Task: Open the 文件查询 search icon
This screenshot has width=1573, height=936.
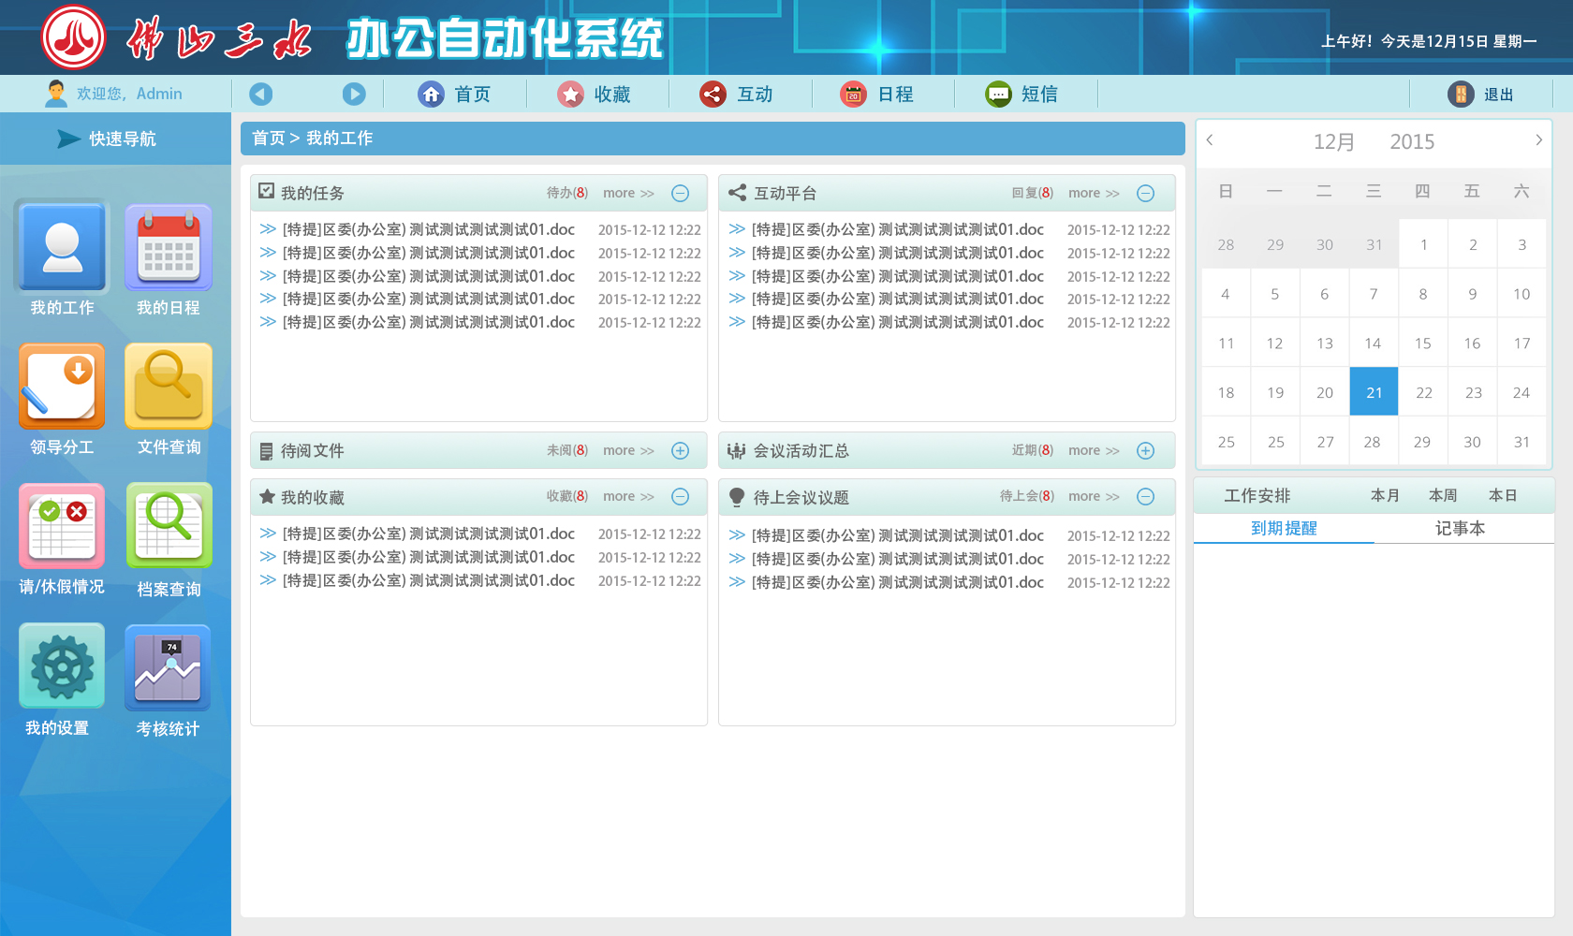Action: pos(169,387)
